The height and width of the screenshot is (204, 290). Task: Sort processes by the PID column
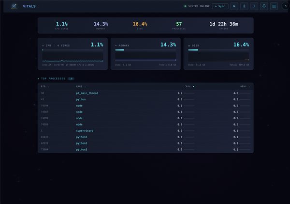(45, 86)
